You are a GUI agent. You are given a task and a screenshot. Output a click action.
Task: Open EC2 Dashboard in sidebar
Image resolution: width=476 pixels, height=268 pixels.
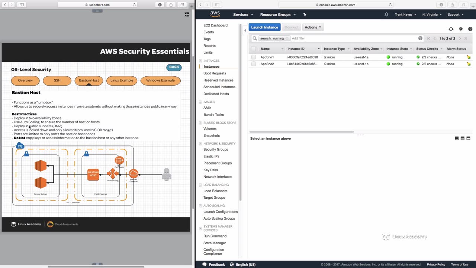tap(215, 25)
